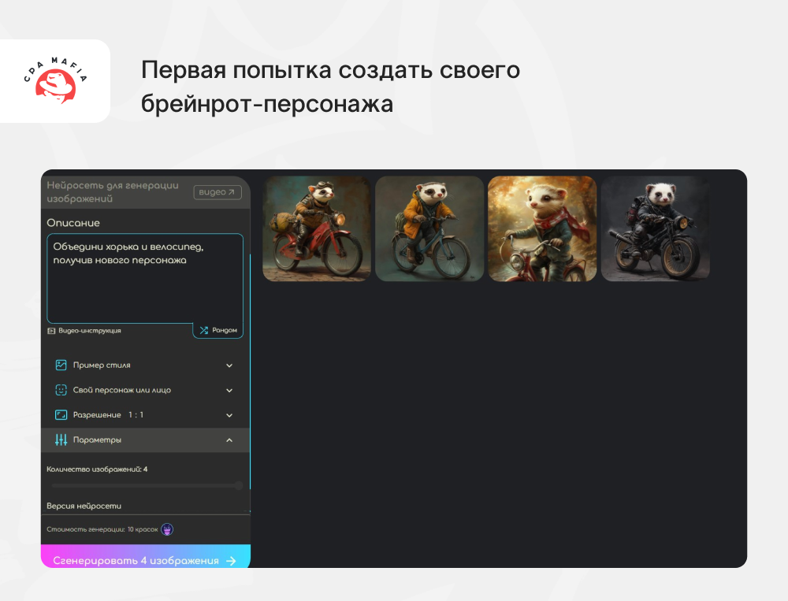Viewport: 788px width, 601px height.
Task: Open the Разрешение 1:1 dropdown chevron
Action: 229,415
